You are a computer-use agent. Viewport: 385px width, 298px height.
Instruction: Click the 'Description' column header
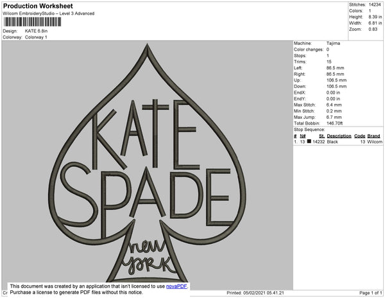[339, 136]
